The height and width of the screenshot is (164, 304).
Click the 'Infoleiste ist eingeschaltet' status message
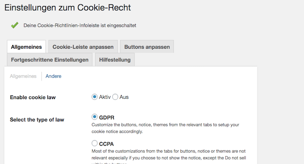click(80, 25)
